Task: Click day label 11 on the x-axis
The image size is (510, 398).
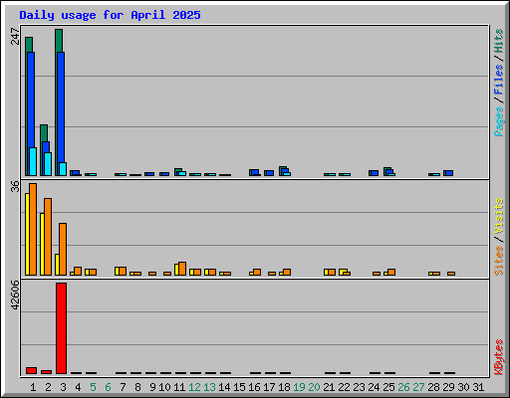Action: pyautogui.click(x=179, y=387)
